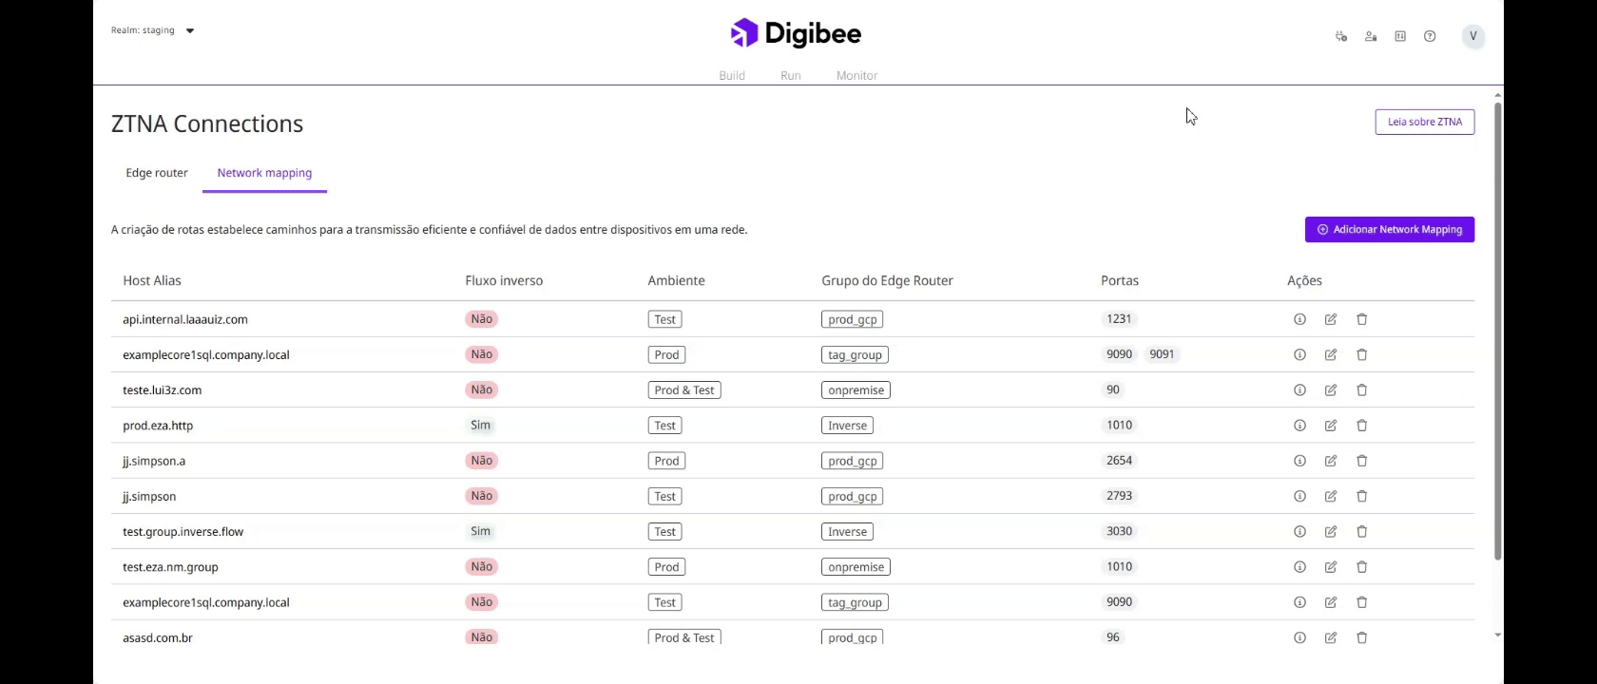
Task: Delete the test.group.inverse.flow mapping
Action: [1362, 532]
